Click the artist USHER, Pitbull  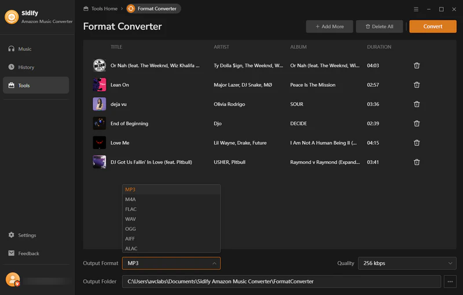[229, 162]
